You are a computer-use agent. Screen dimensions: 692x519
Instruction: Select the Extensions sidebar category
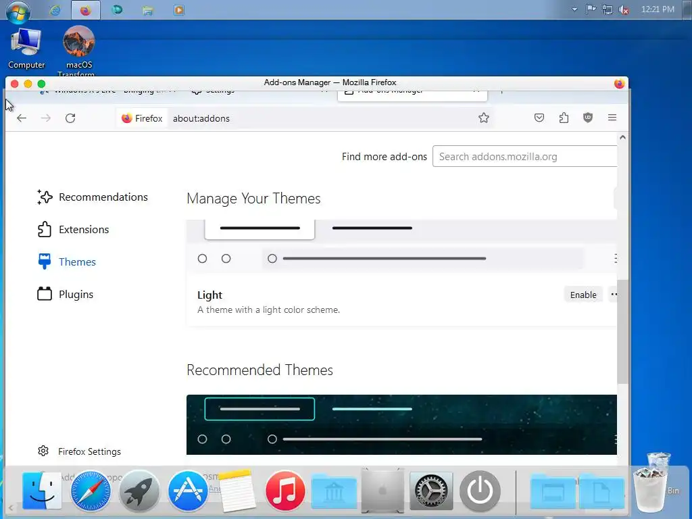click(x=73, y=230)
